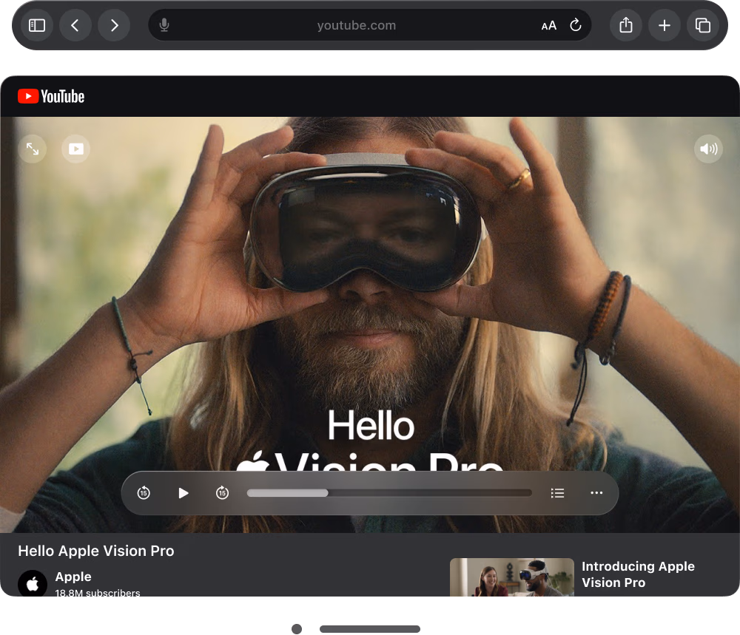This screenshot has width=740, height=635.
Task: Go back to previous page
Action: click(x=75, y=25)
